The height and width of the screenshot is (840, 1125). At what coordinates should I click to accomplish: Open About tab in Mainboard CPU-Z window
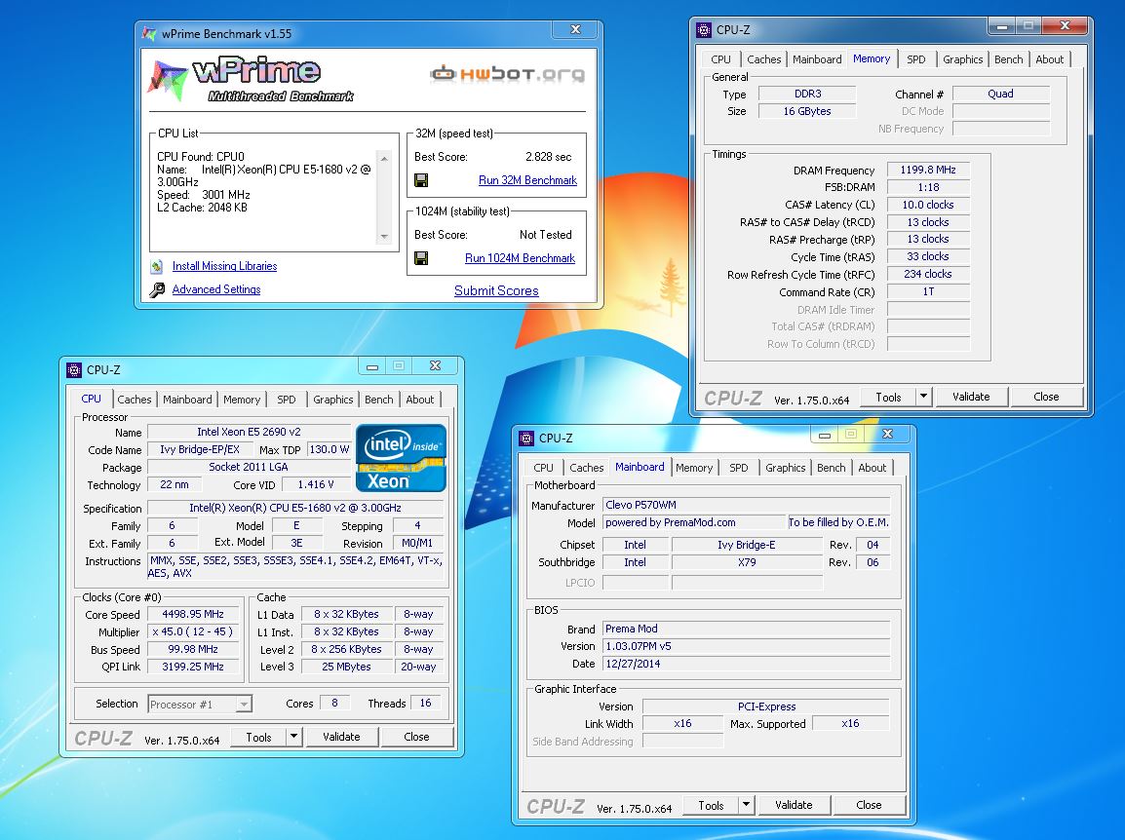coord(872,468)
